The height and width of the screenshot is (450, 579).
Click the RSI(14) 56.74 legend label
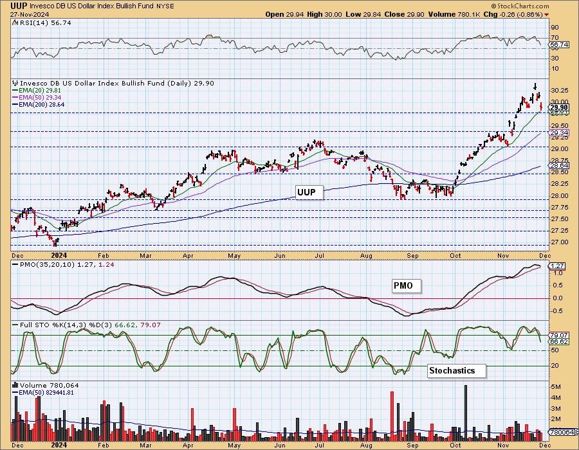pos(46,23)
